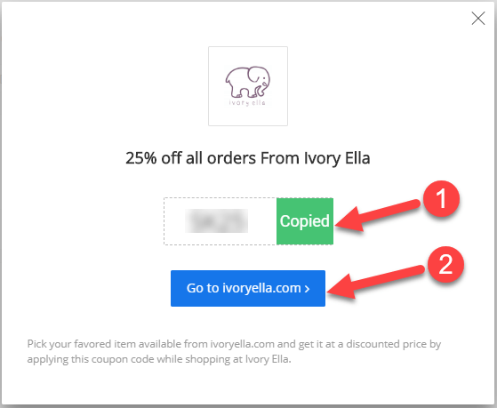Click the chevron arrow on the Go to button
The height and width of the screenshot is (408, 497).
click(x=307, y=289)
